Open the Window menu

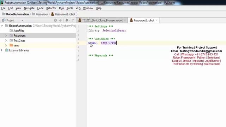[x=88, y=8]
